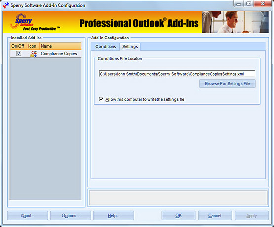Viewport: 274px width, 227px height.
Task: Click in the conditions file path field
Action: [177, 74]
